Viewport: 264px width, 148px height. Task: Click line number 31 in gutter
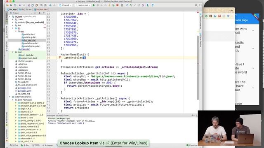(49, 73)
